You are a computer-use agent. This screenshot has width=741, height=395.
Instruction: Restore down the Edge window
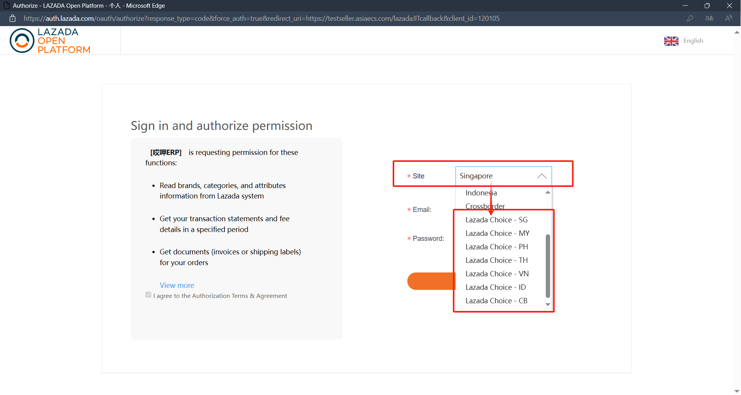pos(707,5)
